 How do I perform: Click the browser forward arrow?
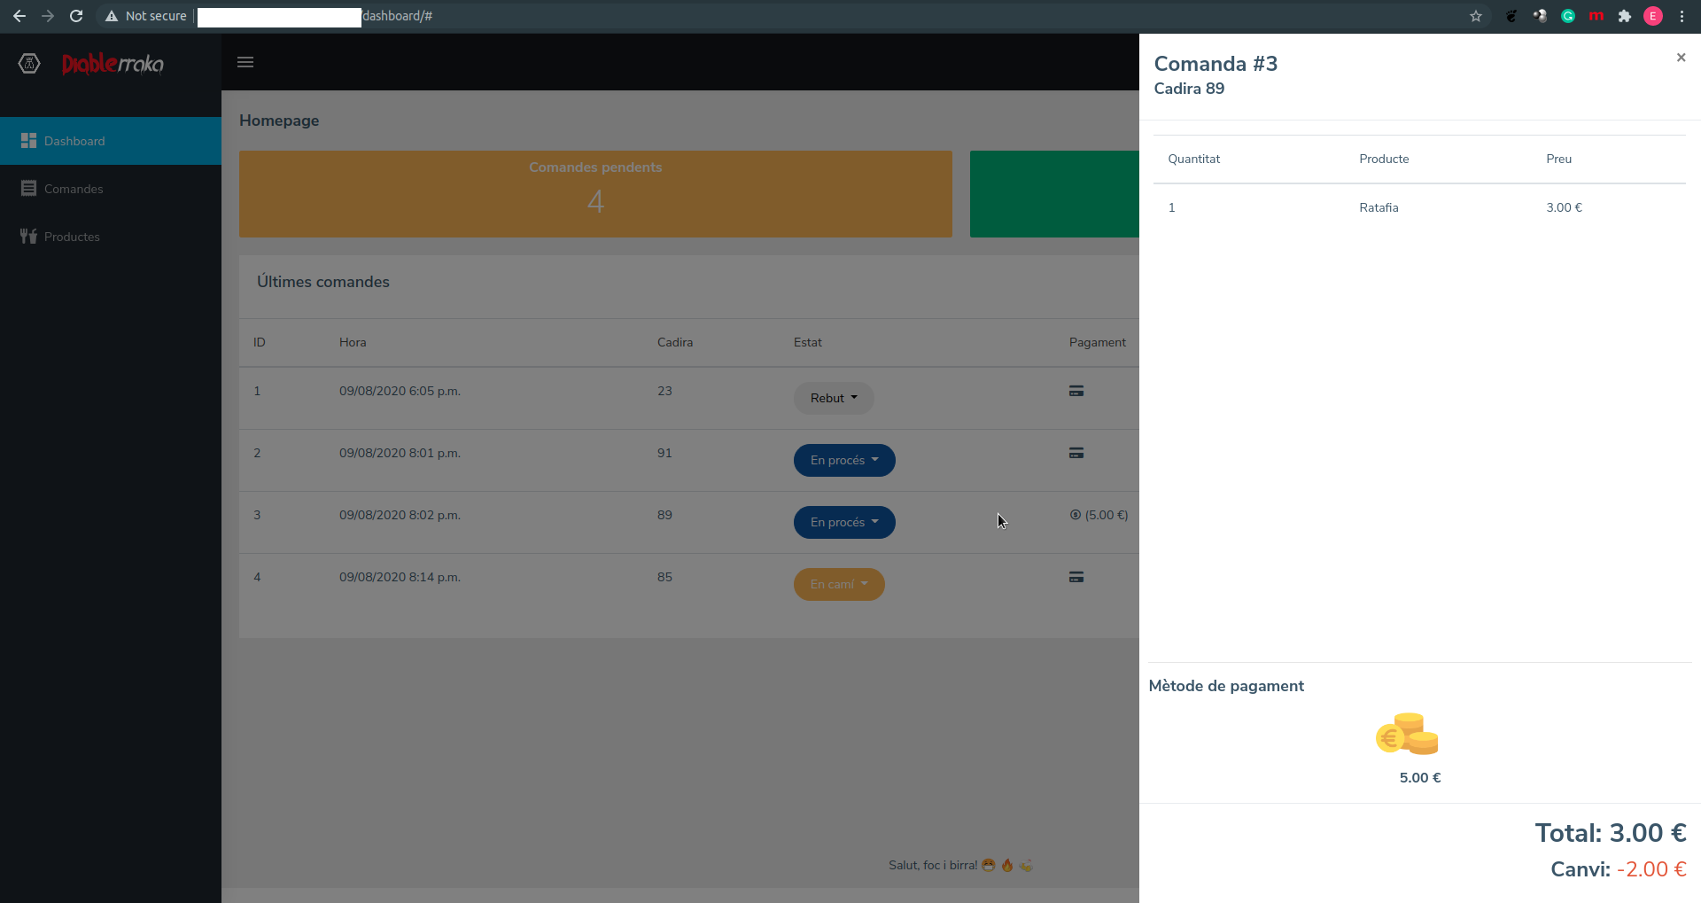[48, 16]
